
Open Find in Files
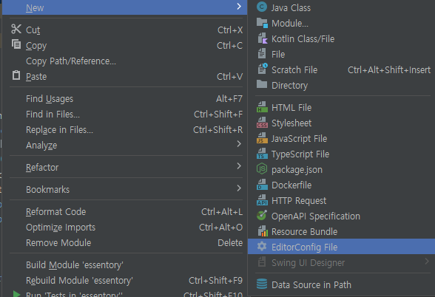124,115
